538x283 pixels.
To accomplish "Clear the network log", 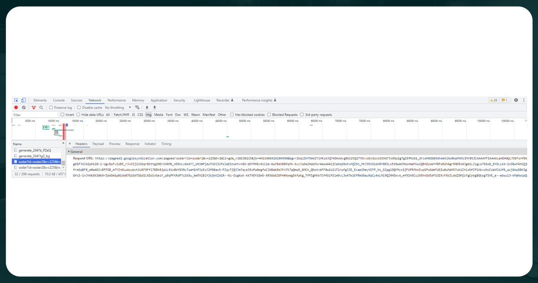I will click(x=24, y=108).
